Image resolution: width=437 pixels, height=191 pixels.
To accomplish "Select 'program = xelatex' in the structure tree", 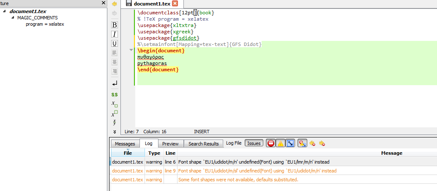I will [x=45, y=24].
